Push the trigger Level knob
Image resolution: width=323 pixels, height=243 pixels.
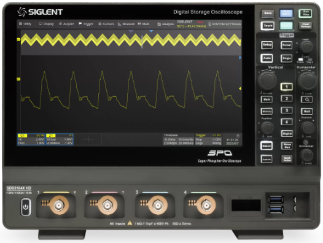[x=306, y=47]
